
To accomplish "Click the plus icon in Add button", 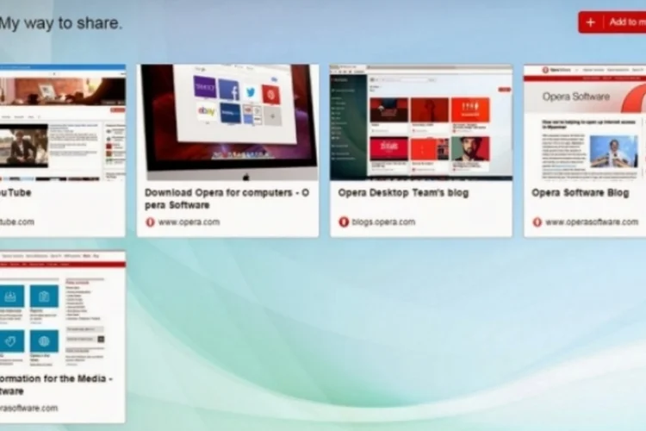I will [x=590, y=22].
